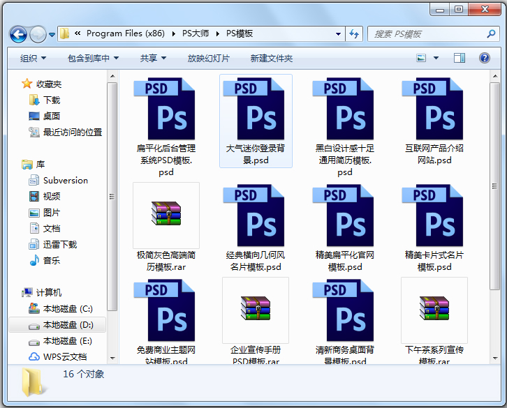The image size is (507, 408).
Task: Expand arrow after PS大师 breadcrumb
Action: [218, 34]
